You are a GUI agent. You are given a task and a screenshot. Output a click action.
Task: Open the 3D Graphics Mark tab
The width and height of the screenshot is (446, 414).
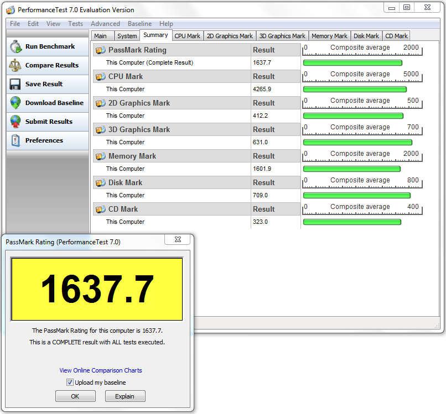[282, 36]
